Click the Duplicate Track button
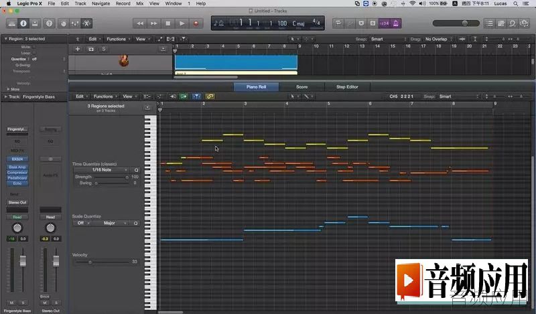The height and width of the screenshot is (314, 536). (x=91, y=49)
